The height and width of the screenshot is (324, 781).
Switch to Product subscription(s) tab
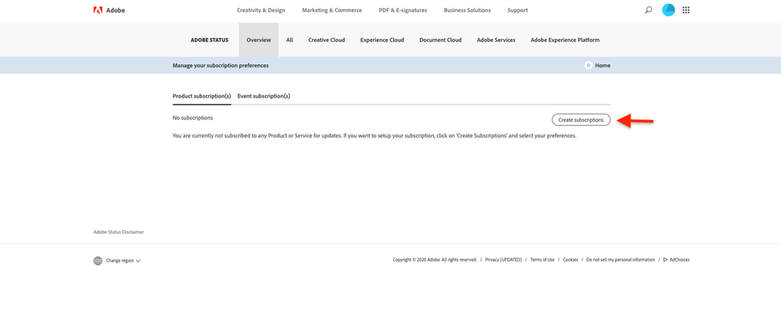pyautogui.click(x=202, y=96)
